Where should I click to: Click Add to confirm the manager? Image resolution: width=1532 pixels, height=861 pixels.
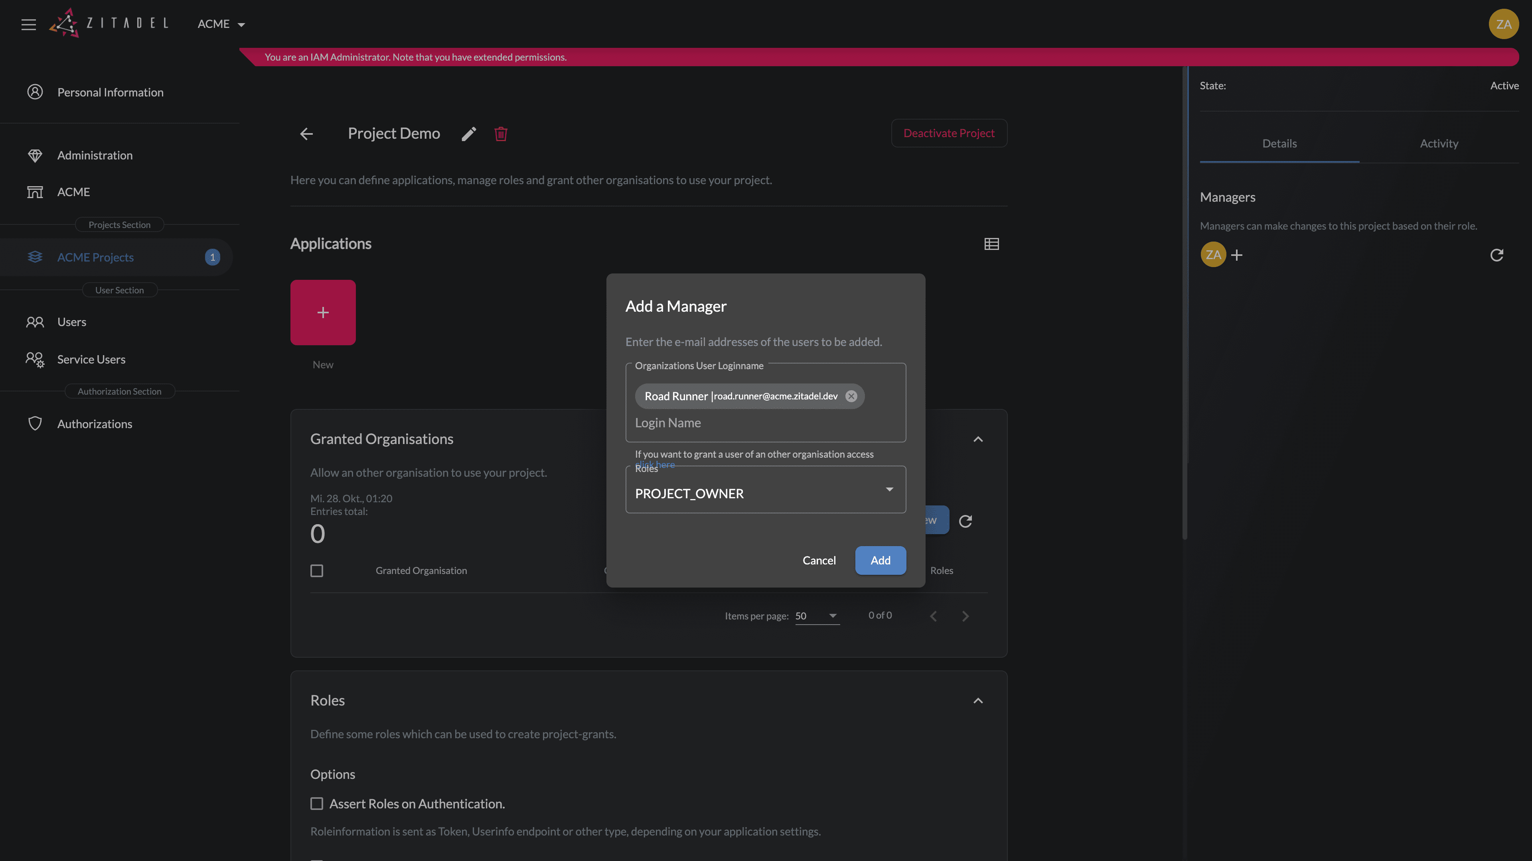point(880,560)
